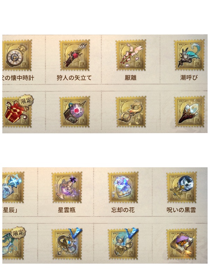Click the 狩人の矢立て item label
Image resolution: width=210 pixels, height=280 pixels.
(x=74, y=78)
